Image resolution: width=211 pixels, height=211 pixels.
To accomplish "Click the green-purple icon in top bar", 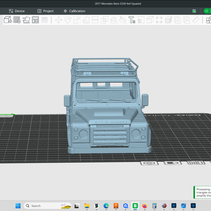I will 194,11.
